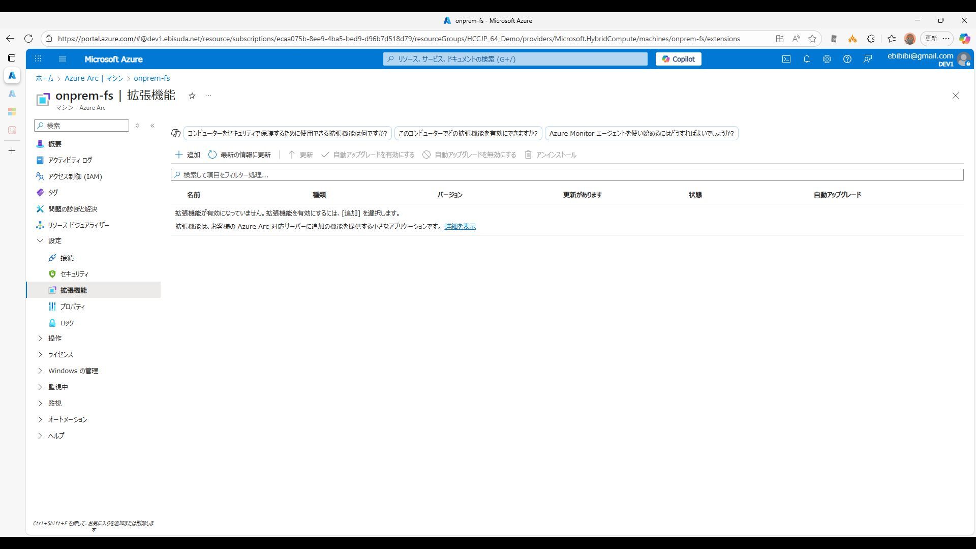This screenshot has width=976, height=549.
Task: Open the browser favorites list icon
Action: click(x=892, y=39)
